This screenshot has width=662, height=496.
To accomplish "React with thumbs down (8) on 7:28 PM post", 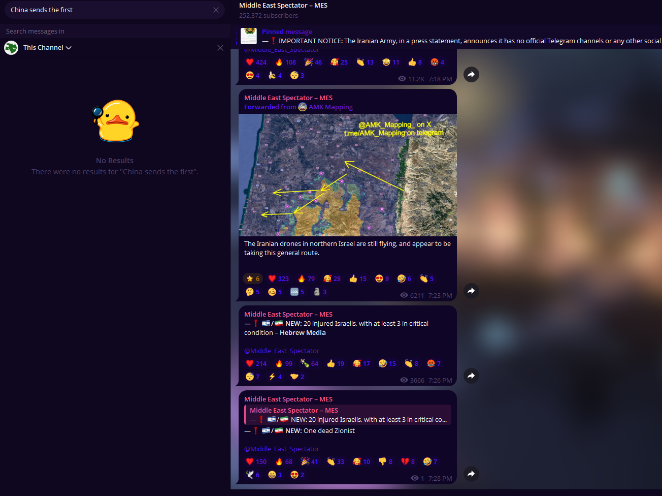I will pos(386,462).
